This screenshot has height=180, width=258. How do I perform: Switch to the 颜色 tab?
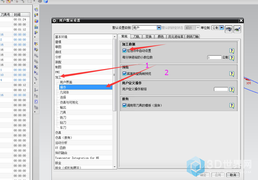161,37
